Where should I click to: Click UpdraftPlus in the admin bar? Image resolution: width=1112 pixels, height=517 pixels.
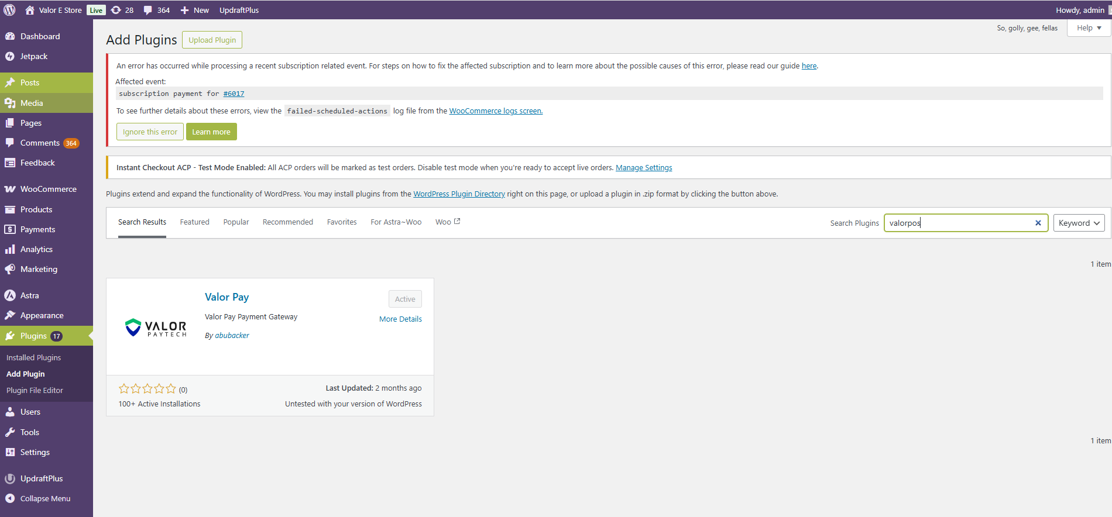[x=239, y=10]
